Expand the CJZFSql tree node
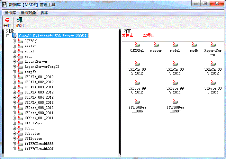This screenshot has height=159, width=226. pos(14,41)
